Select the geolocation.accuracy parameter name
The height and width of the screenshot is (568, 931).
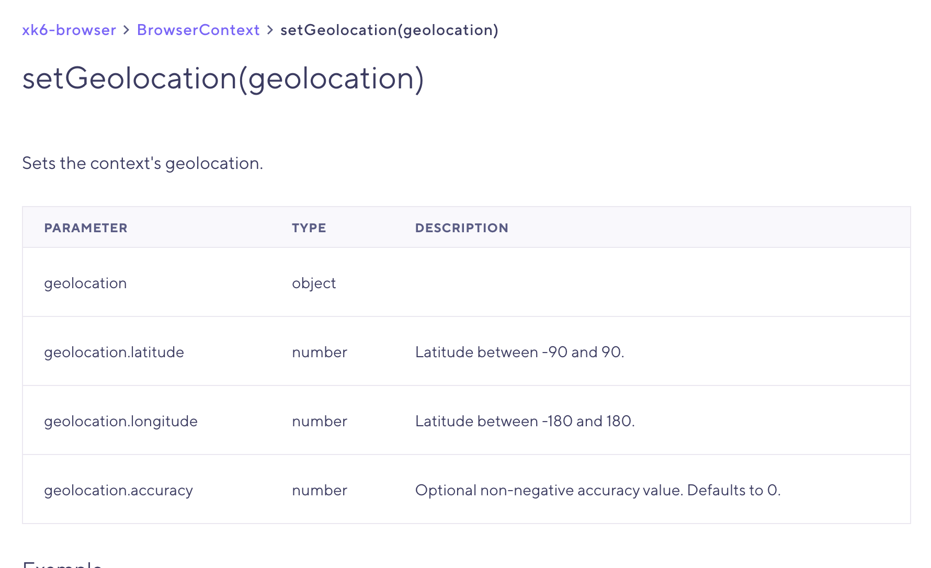[x=118, y=490]
